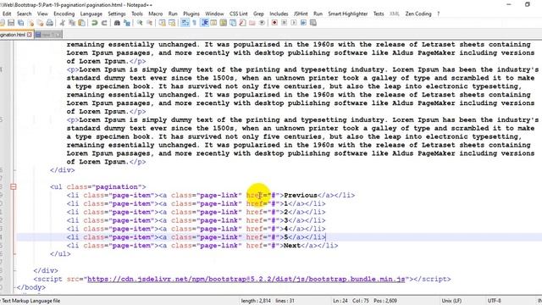Screen dimensions: 542x305
Task: Open the CSS Lint menu
Action: (239, 14)
